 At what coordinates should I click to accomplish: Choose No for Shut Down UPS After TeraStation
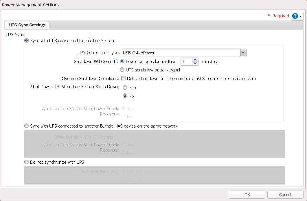125,96
